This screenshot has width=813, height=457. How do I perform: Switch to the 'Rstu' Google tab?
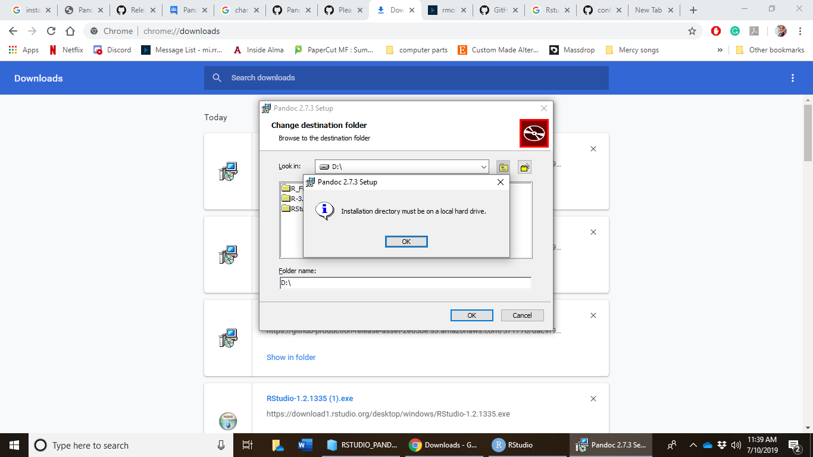pos(552,10)
